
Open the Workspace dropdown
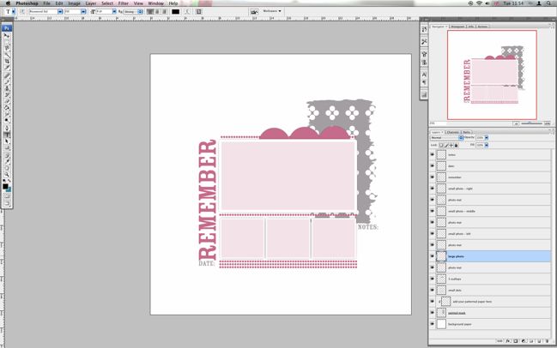tap(272, 11)
